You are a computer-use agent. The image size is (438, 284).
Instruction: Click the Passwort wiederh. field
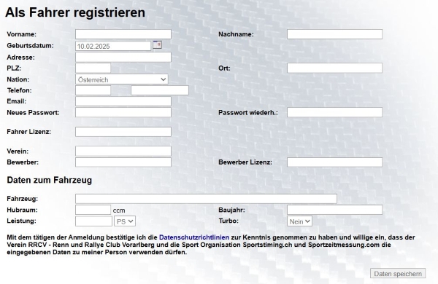[x=334, y=112]
